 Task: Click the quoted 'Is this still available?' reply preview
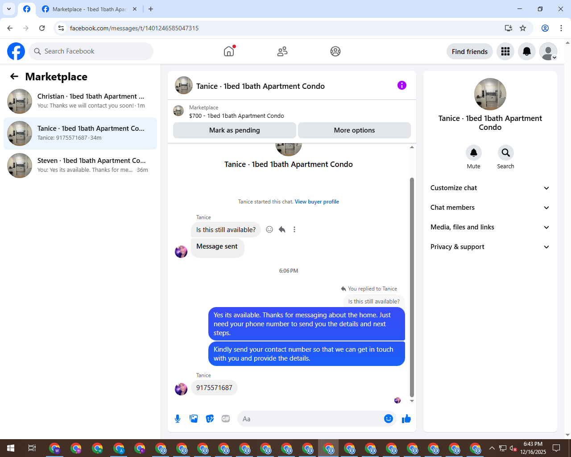pos(374,301)
